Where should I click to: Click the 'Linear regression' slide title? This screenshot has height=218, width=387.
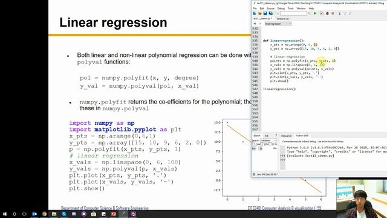113,22
